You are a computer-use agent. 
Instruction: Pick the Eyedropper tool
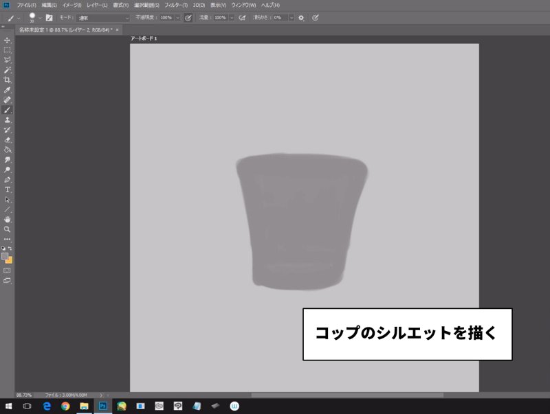tap(8, 89)
